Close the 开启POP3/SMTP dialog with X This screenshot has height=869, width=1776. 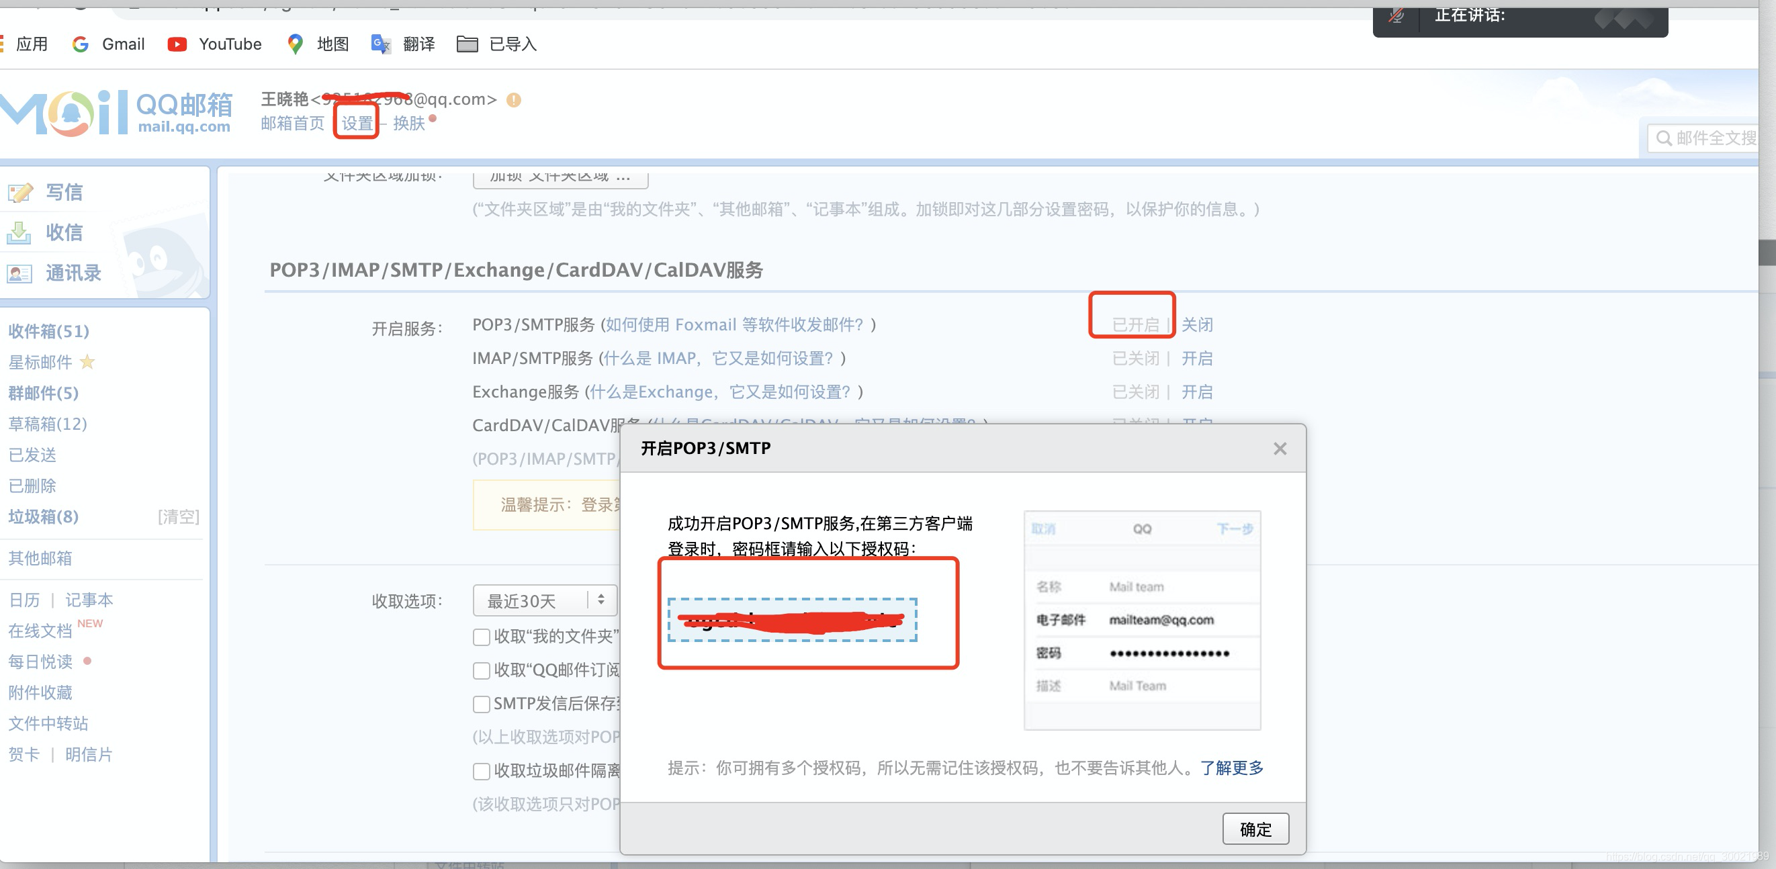pos(1280,449)
